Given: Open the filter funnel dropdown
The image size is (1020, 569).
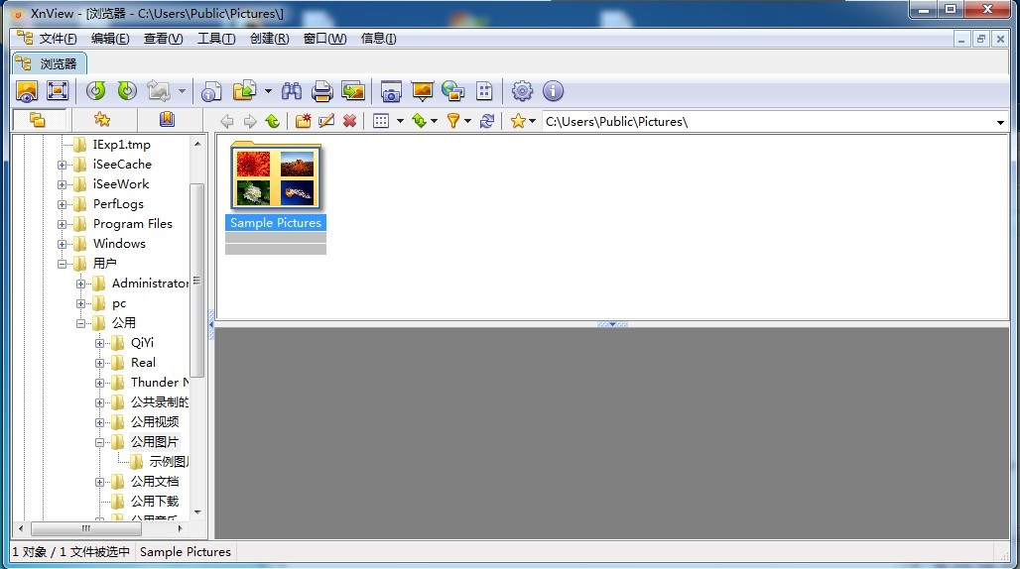Looking at the screenshot, I should (x=457, y=121).
